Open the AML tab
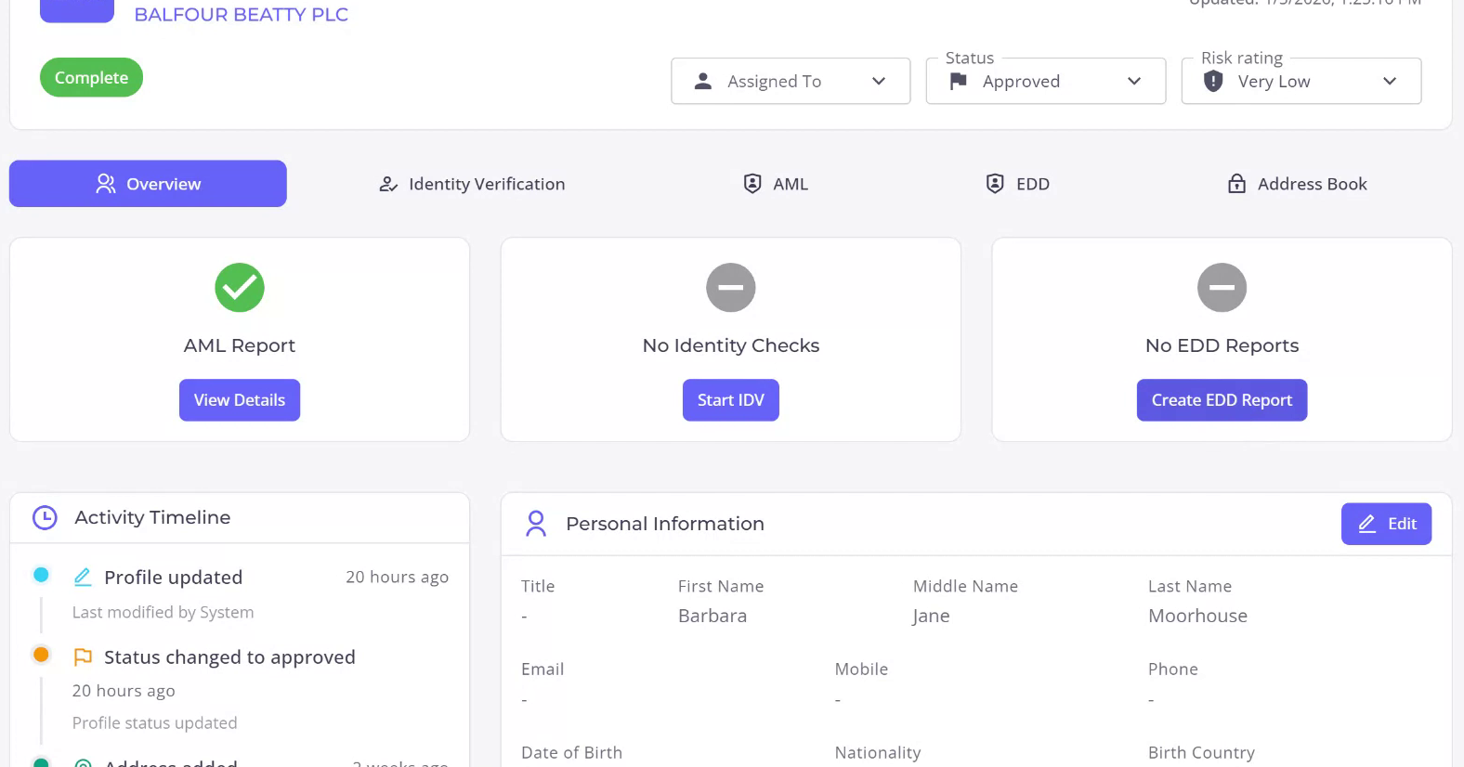The width and height of the screenshot is (1464, 767). [776, 184]
